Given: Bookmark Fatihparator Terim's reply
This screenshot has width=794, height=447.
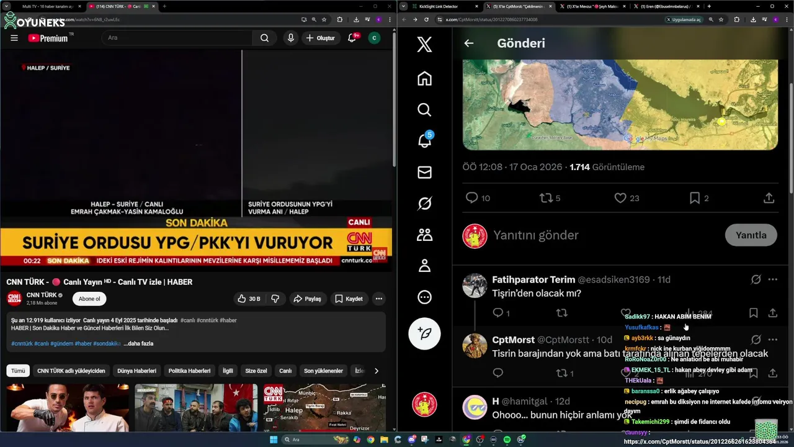Looking at the screenshot, I should click(753, 313).
